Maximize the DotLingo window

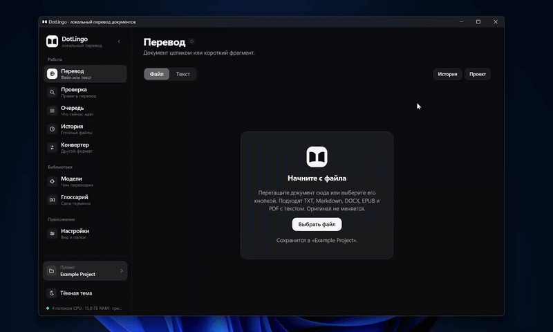coord(478,22)
